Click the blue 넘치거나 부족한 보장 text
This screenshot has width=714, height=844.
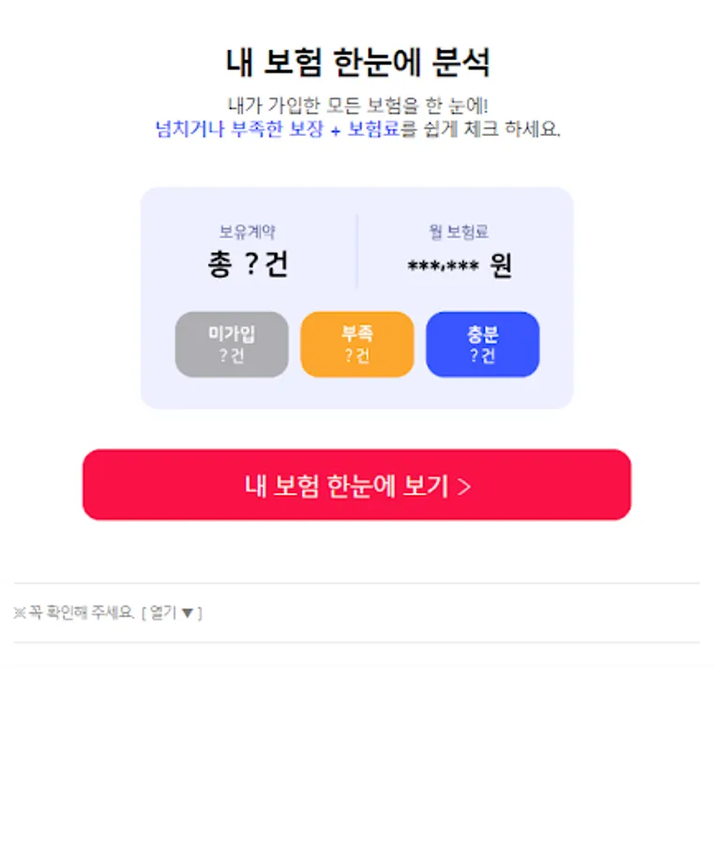(x=239, y=129)
